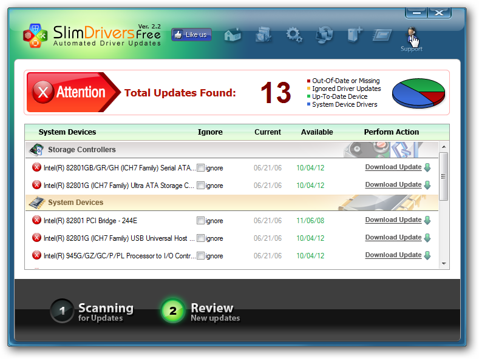This screenshot has width=479, height=359.
Task: Click the pie chart graphic
Action: (418, 93)
